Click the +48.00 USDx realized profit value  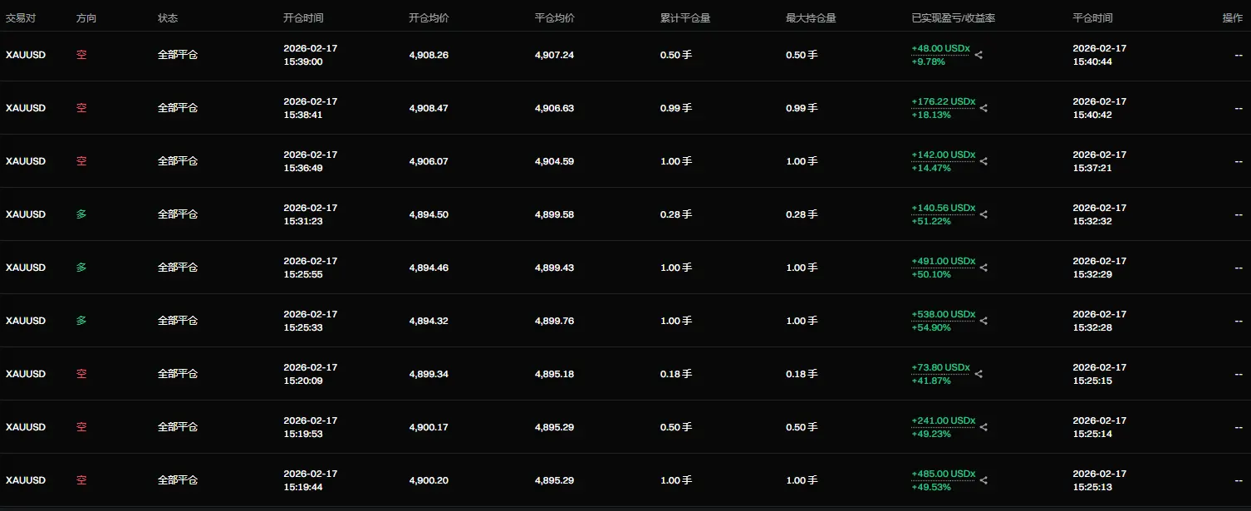pyautogui.click(x=935, y=48)
